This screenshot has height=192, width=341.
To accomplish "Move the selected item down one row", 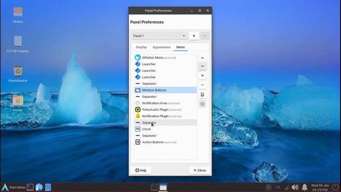I will point(202,66).
